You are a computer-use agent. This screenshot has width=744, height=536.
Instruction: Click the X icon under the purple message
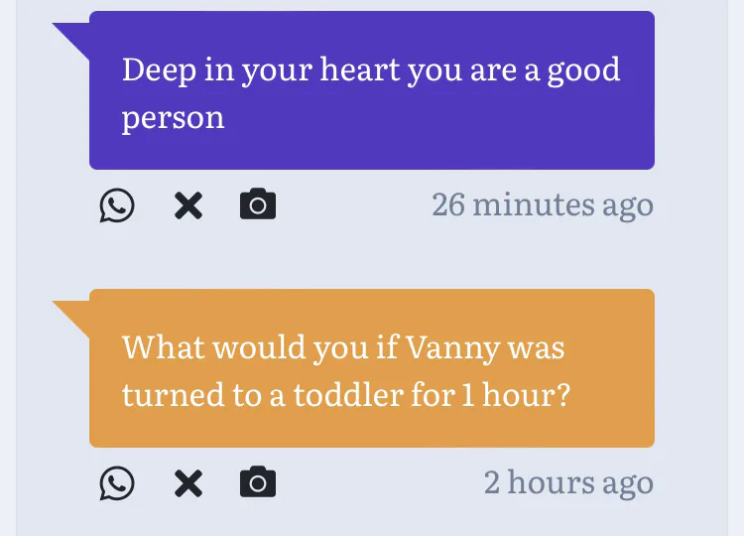188,205
